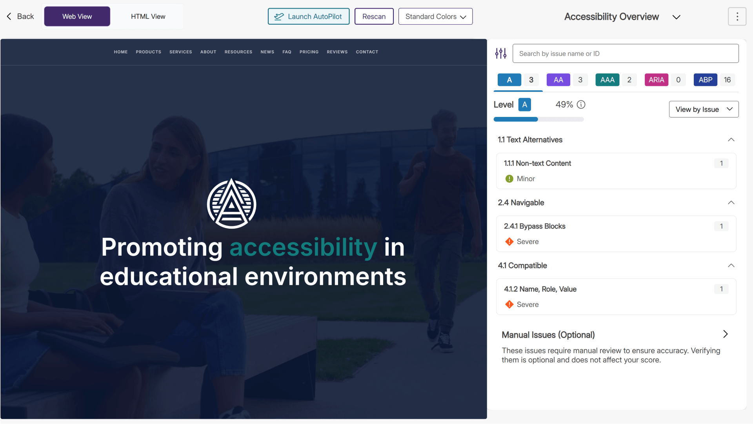Click the Minor severity icon
753x424 pixels.
[x=509, y=179]
